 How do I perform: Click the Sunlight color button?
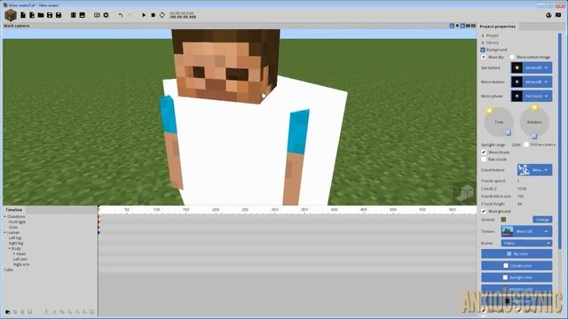point(517,277)
